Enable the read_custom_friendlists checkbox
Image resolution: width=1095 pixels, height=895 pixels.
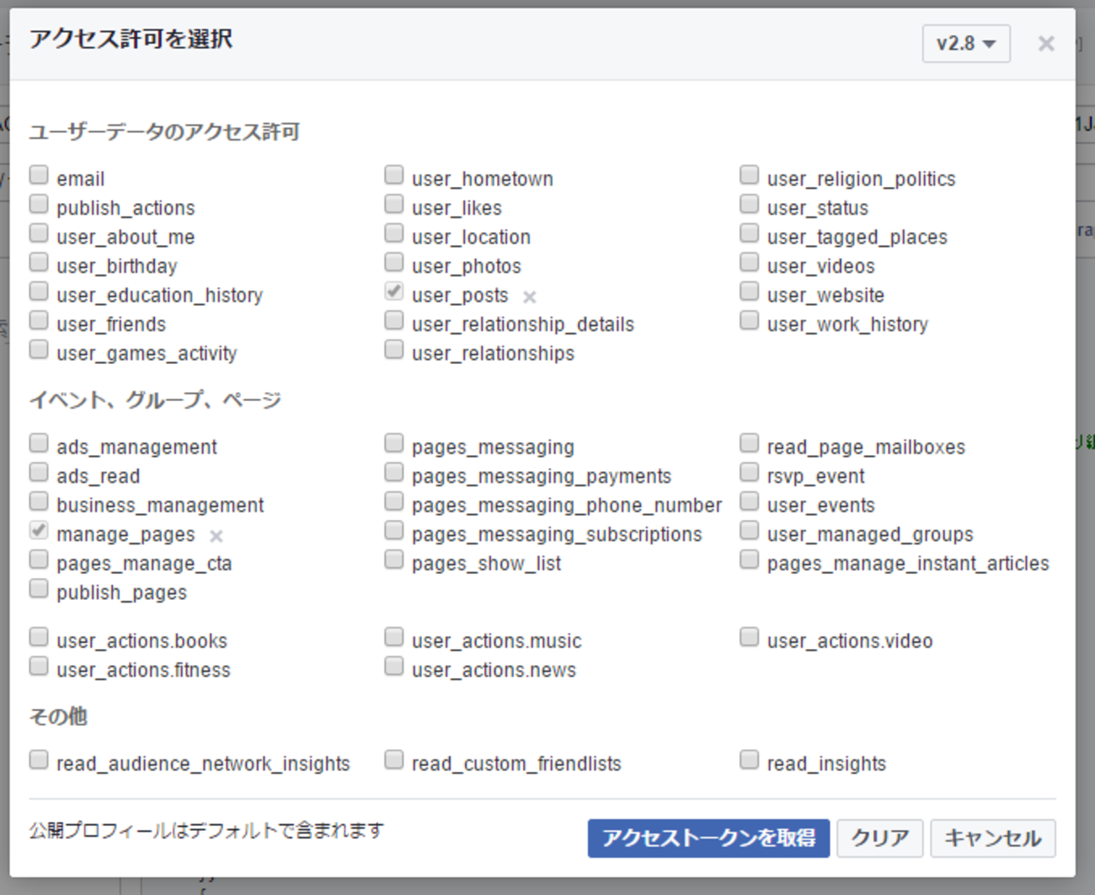point(394,760)
